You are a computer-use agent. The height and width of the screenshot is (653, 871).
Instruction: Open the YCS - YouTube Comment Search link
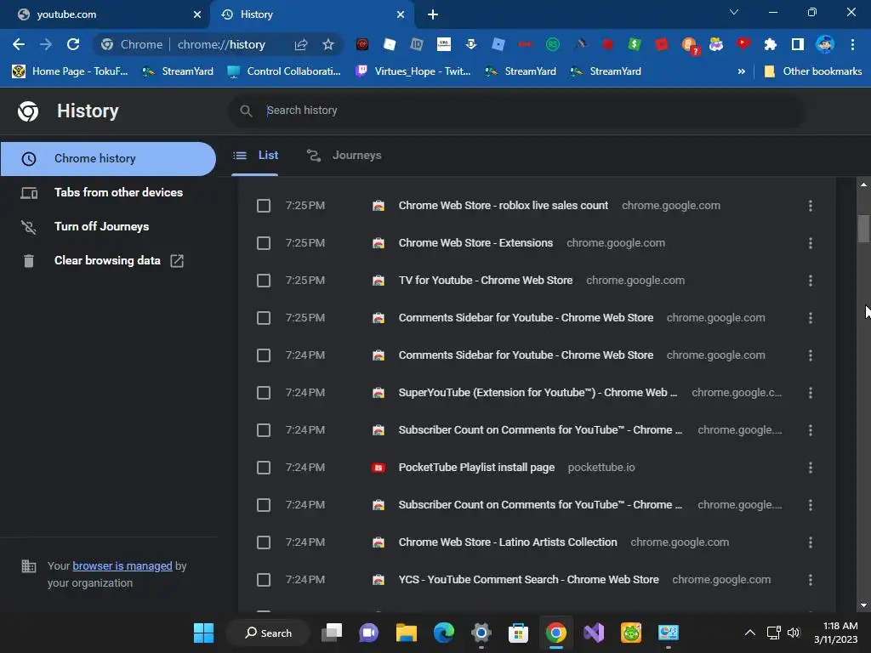point(529,580)
